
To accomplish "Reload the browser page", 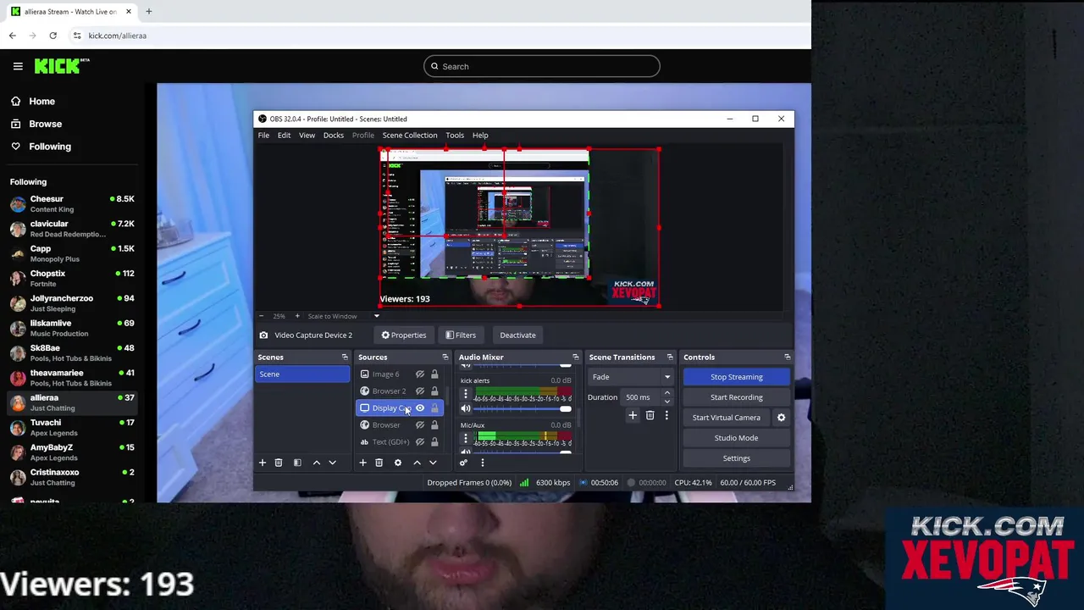I will [53, 36].
